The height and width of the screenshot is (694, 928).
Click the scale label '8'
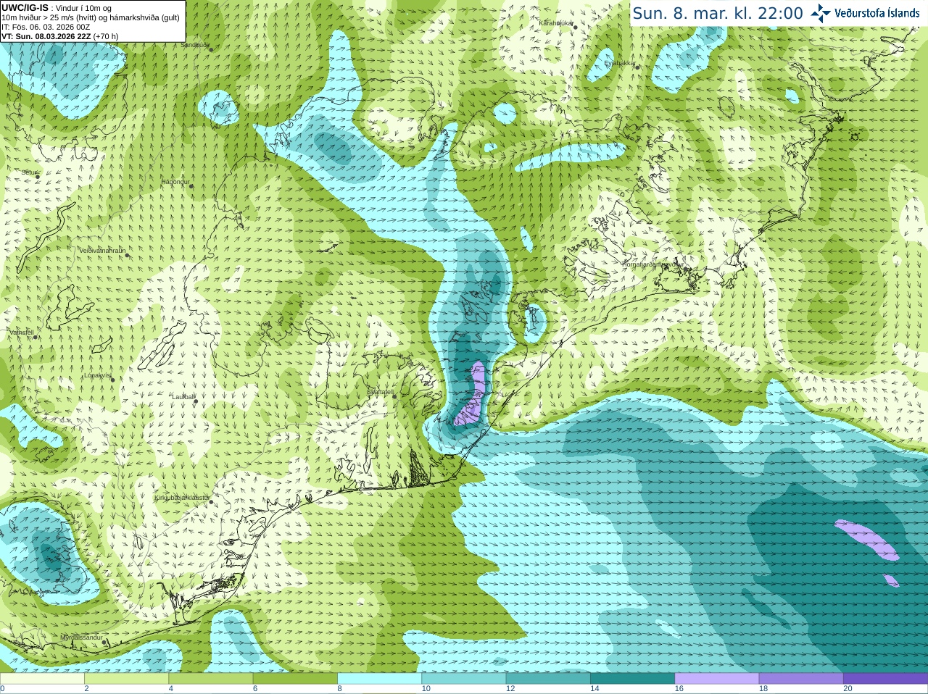point(339,689)
